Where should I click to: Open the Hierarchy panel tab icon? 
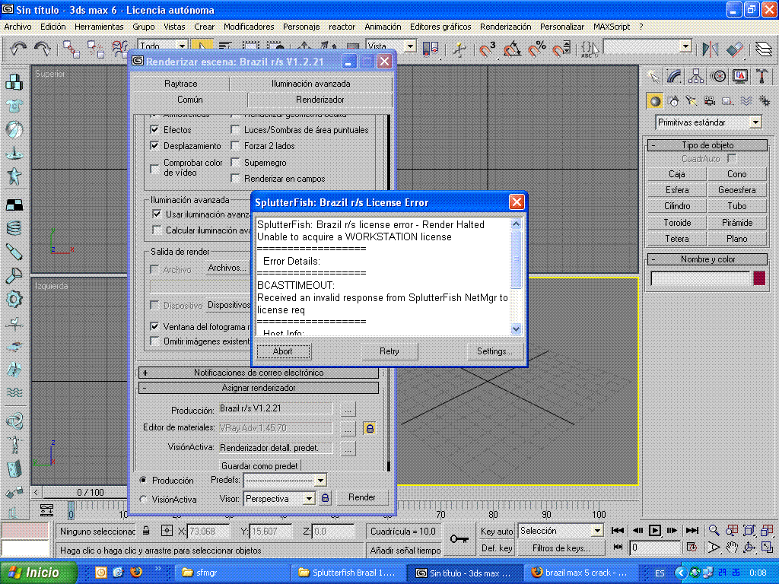pyautogui.click(x=696, y=77)
